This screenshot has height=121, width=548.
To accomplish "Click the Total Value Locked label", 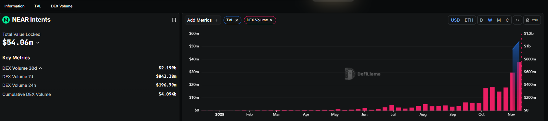I will pos(21,35).
